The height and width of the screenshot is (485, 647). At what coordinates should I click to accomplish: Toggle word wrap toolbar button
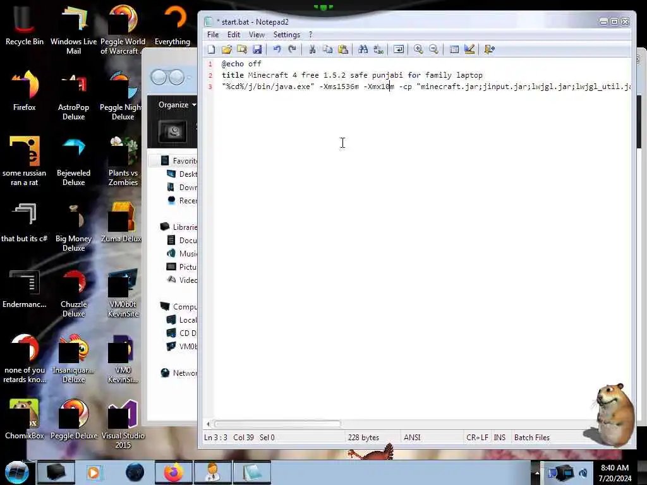click(x=399, y=49)
